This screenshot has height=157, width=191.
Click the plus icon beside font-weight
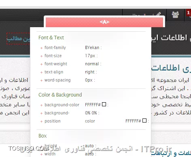(41, 64)
